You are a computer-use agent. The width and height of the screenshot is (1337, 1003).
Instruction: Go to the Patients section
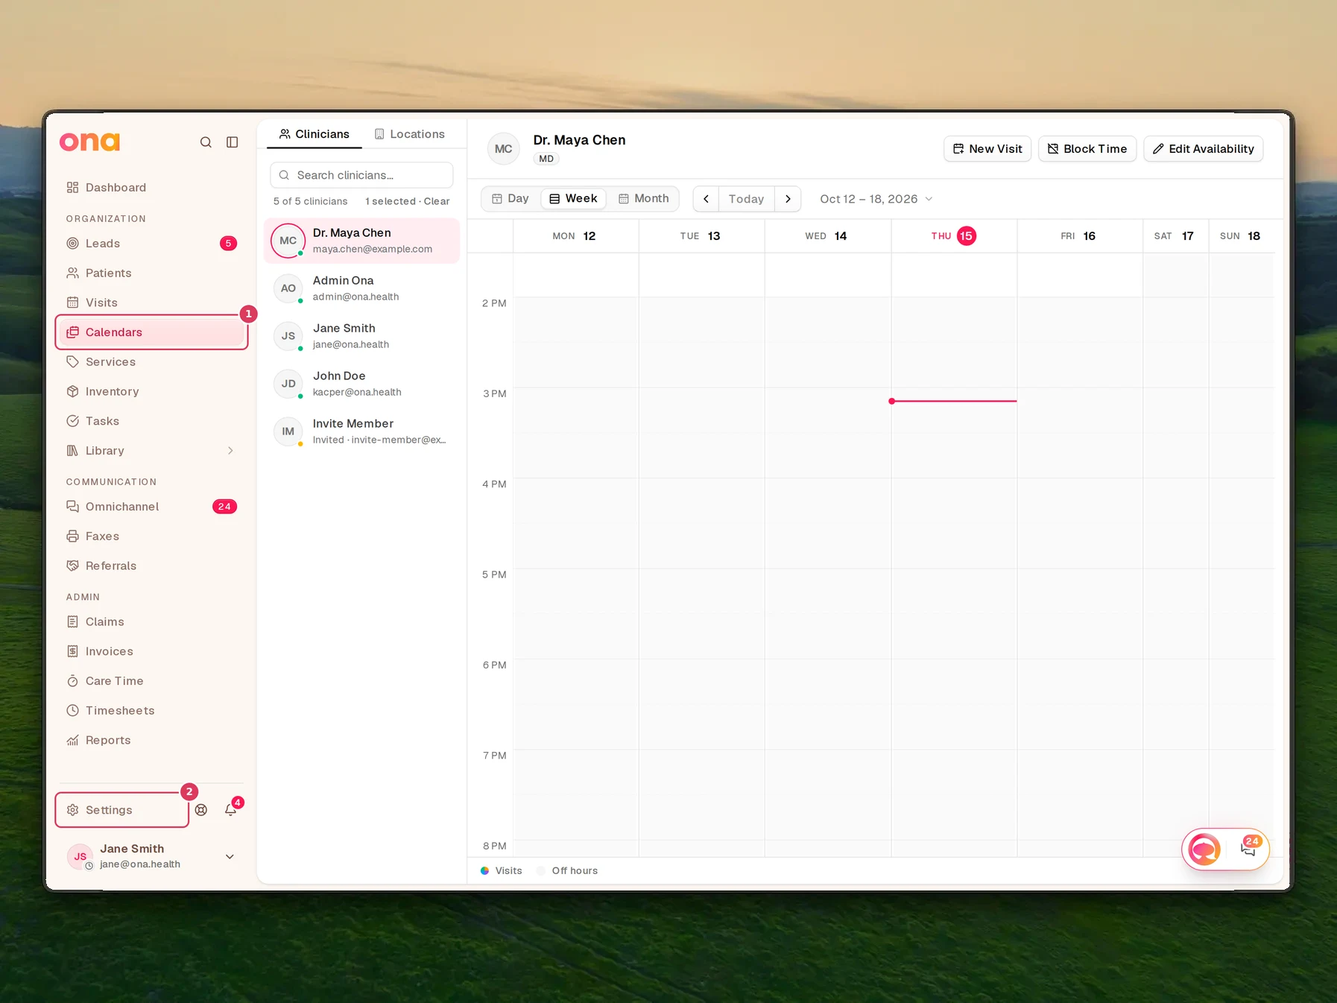(151, 273)
